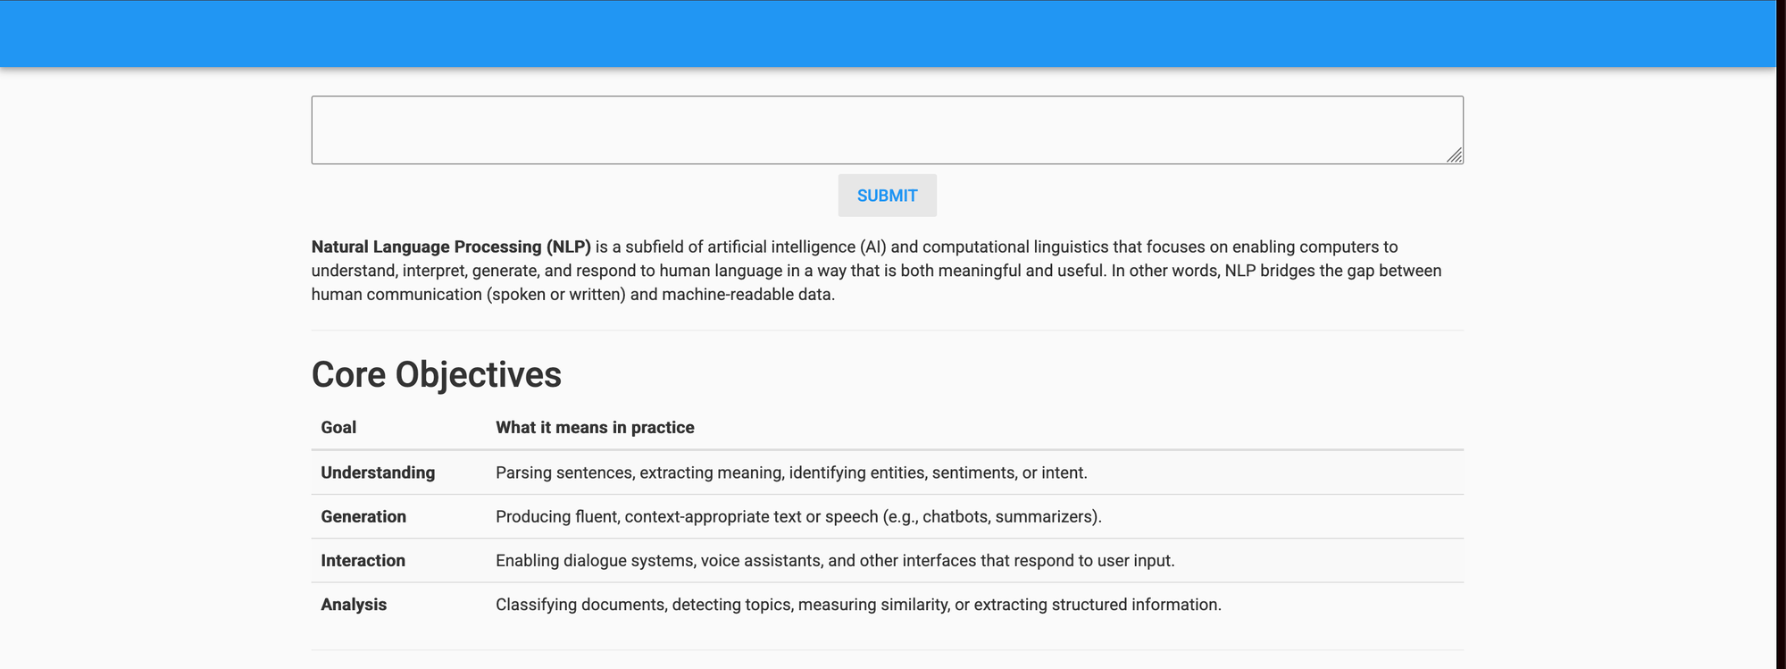Click the "Core Objectives" heading
1786x669 pixels.
(x=436, y=374)
